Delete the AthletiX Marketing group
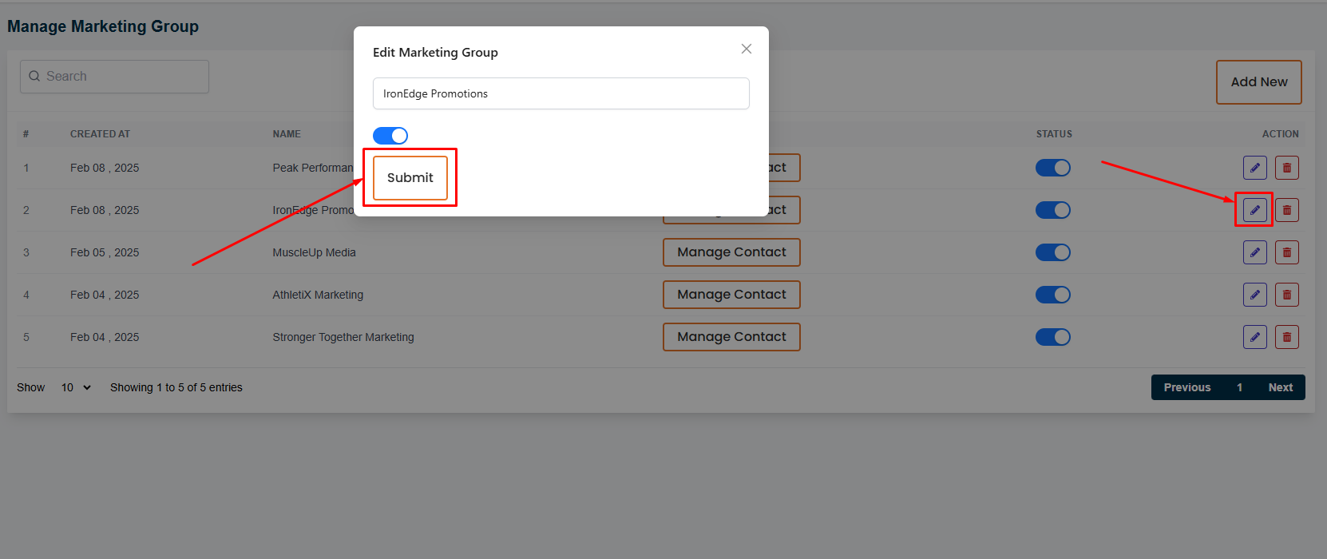 coord(1286,295)
